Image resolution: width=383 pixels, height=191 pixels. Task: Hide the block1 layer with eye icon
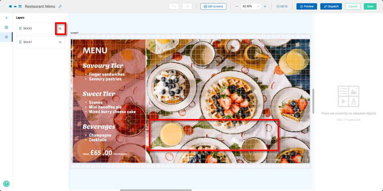(60, 42)
